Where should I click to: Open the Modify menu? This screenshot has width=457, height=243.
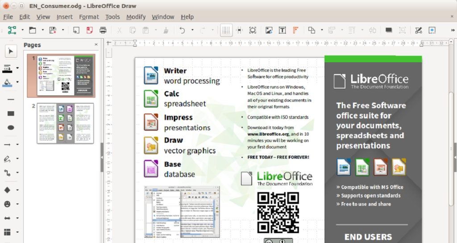click(136, 17)
